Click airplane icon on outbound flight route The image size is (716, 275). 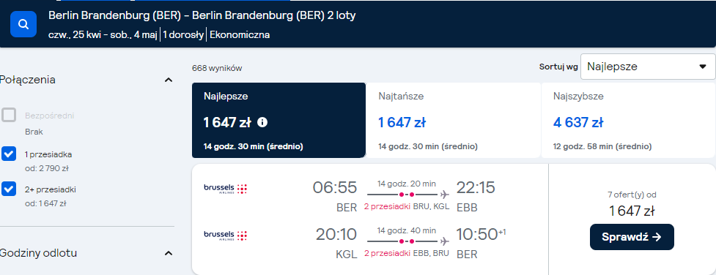click(445, 195)
